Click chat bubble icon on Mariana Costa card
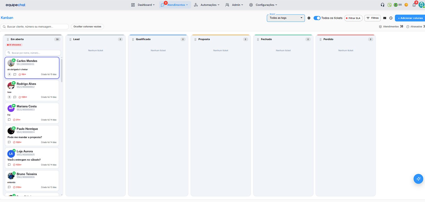Screen dimensions: 425x202 (x=9, y=120)
